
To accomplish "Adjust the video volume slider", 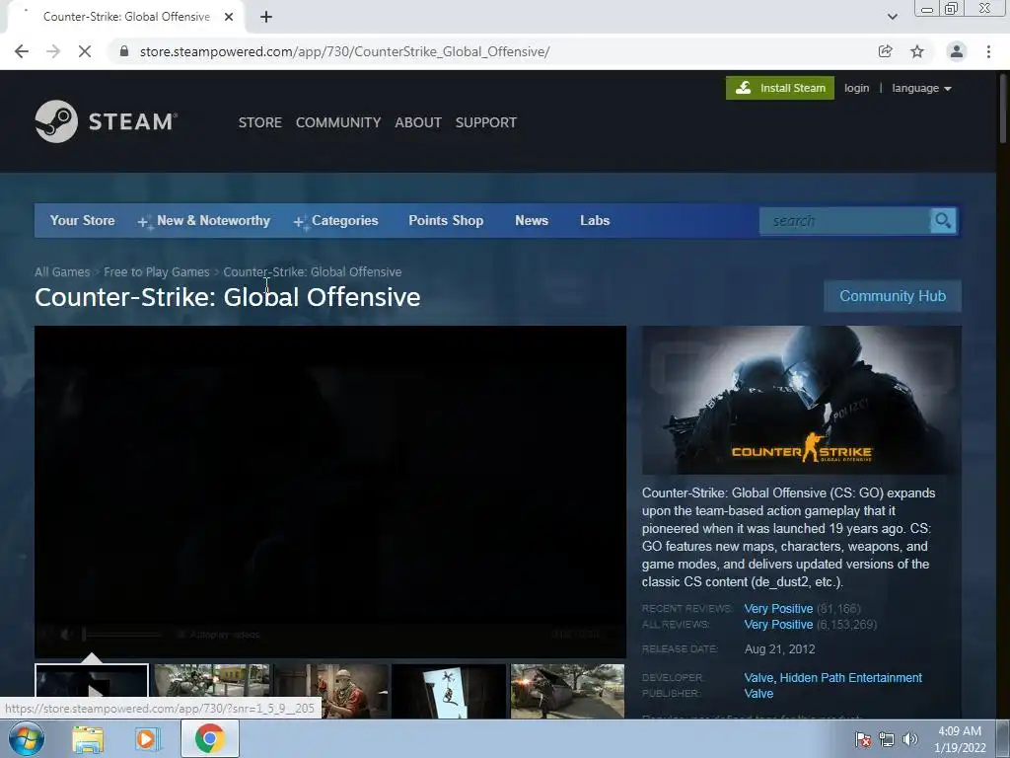I will 122,635.
